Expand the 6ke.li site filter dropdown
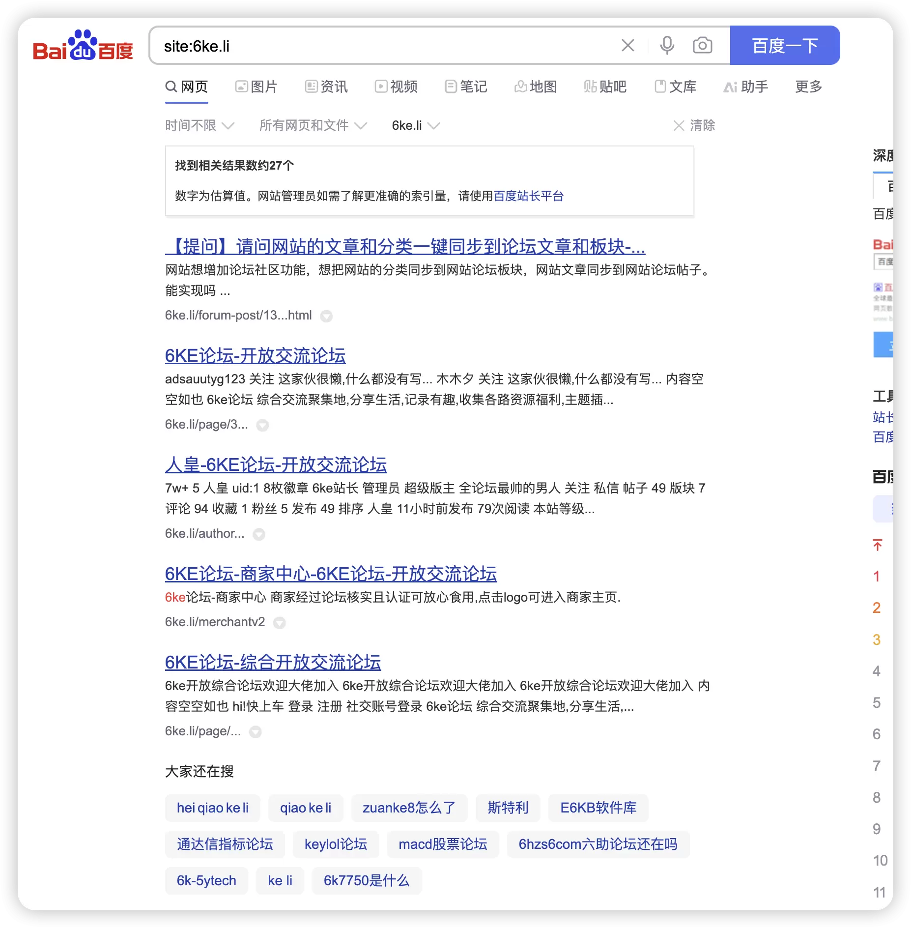Screen dimensions: 911x928 416,126
